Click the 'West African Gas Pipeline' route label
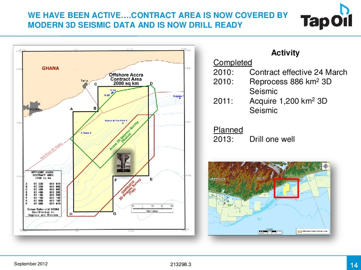The width and height of the screenshot is (361, 270). tap(51, 150)
